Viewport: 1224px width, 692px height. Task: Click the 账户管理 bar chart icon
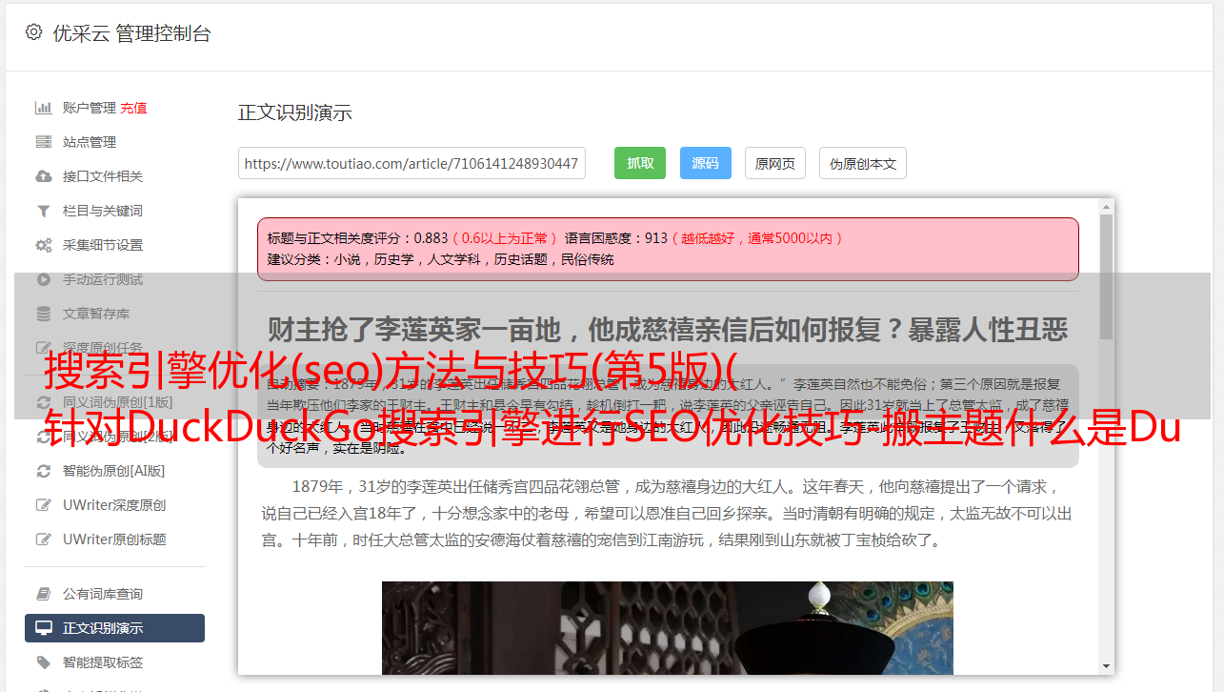tap(43, 108)
